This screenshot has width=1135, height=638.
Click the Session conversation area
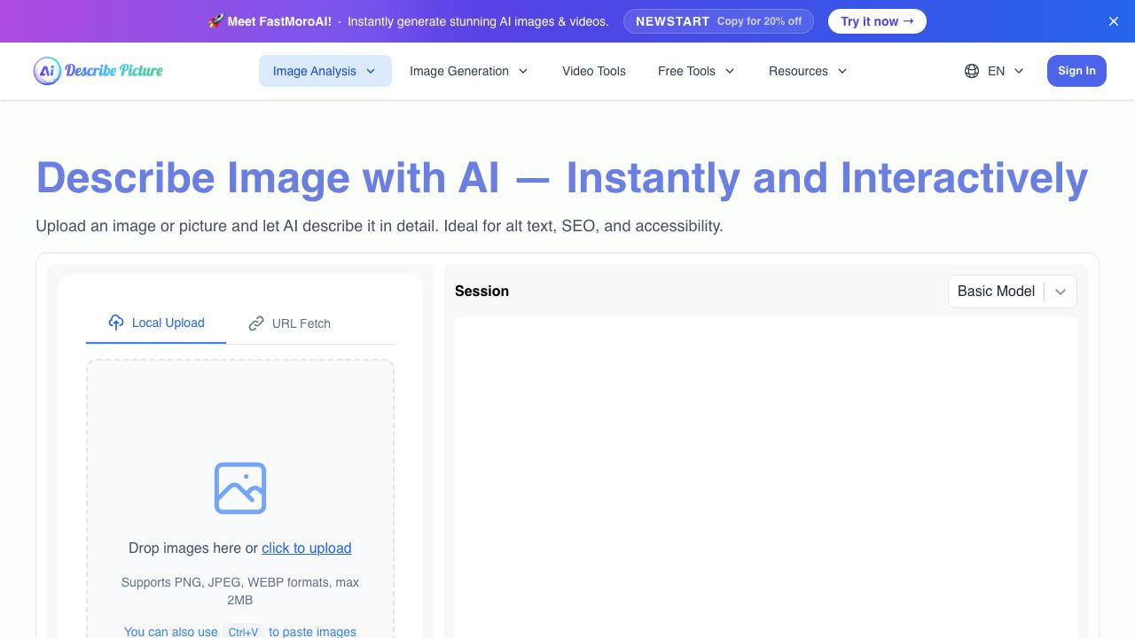766,478
